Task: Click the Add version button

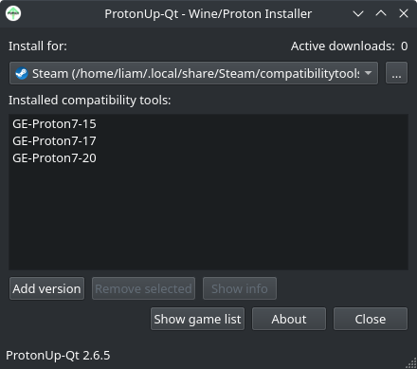Action: click(46, 288)
